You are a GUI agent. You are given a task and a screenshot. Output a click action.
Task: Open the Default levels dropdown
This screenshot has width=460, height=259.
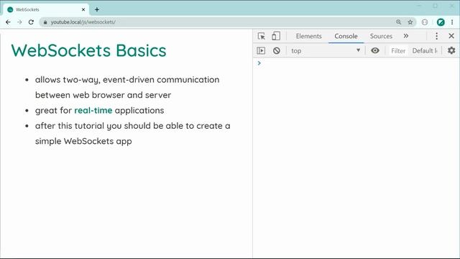click(425, 51)
